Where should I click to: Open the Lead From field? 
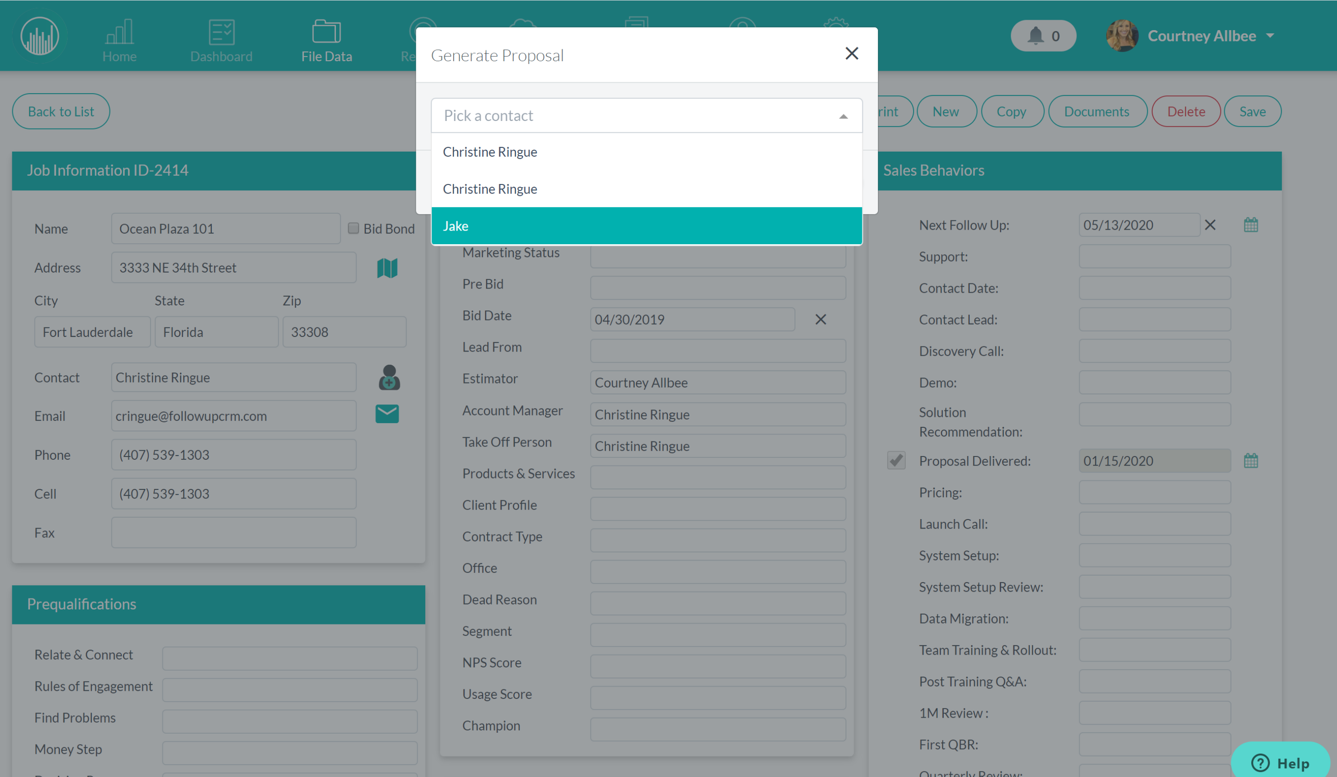click(718, 351)
